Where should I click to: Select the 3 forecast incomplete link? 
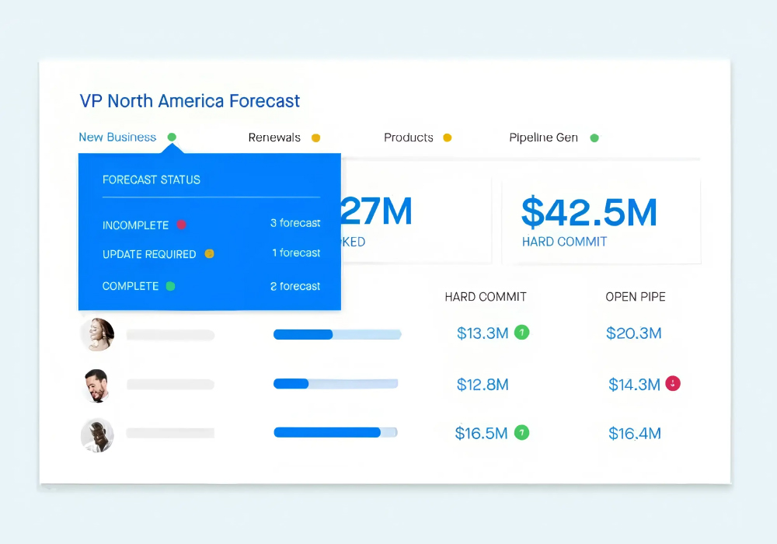295,223
